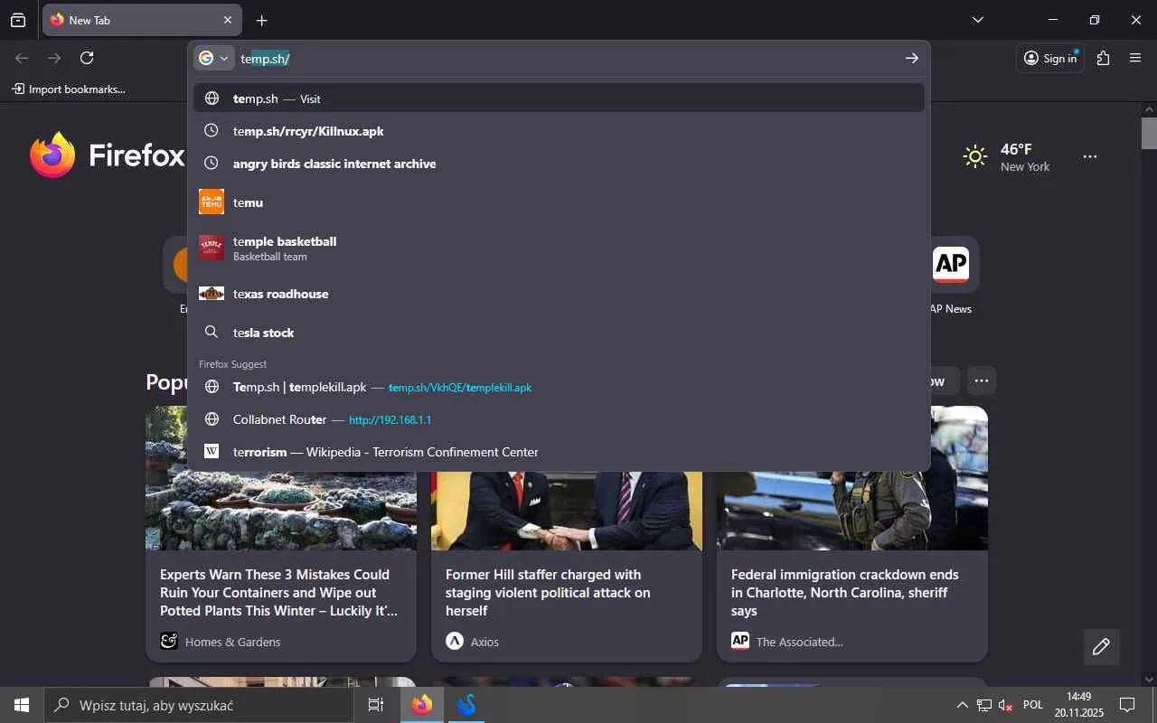Click the clock icon beside Killnux.apk
The width and height of the screenshot is (1157, 723).
tap(212, 130)
